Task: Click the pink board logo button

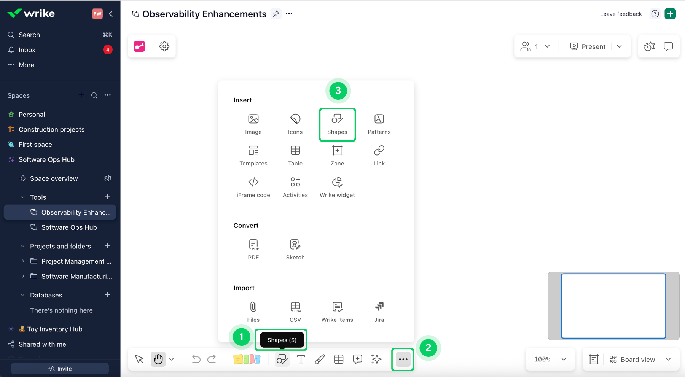Action: pyautogui.click(x=139, y=46)
